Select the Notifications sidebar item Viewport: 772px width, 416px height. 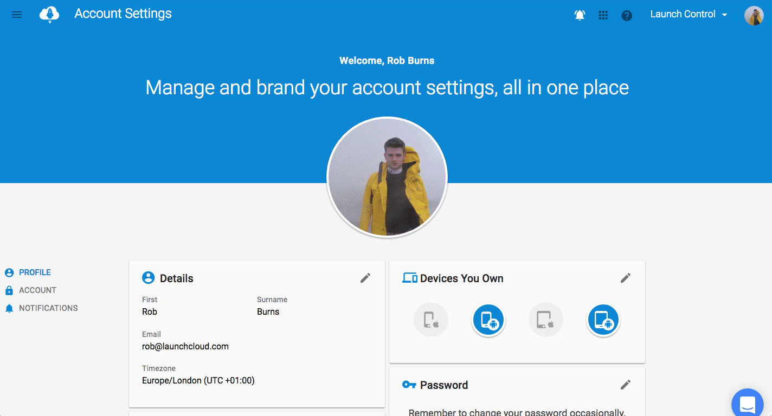coord(48,308)
